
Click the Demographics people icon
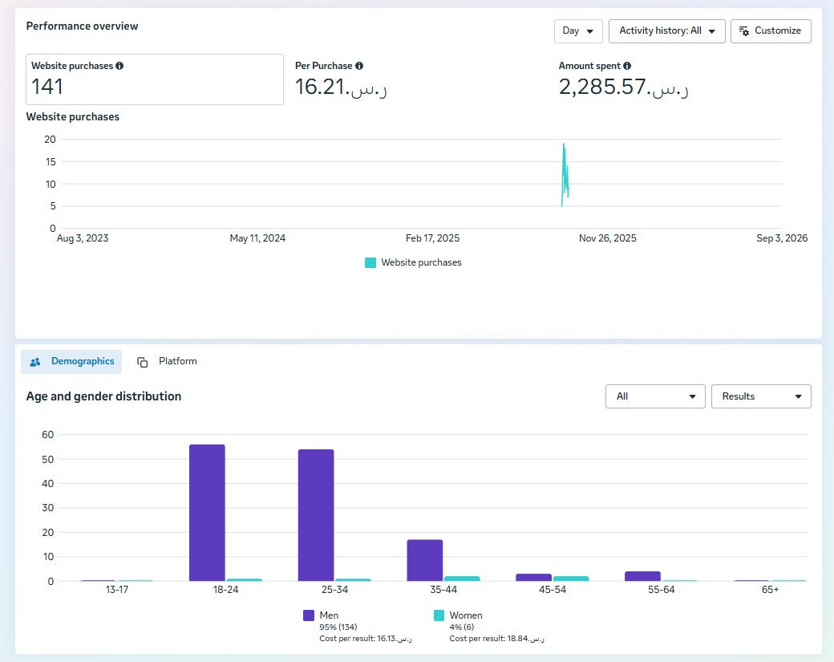tap(35, 362)
